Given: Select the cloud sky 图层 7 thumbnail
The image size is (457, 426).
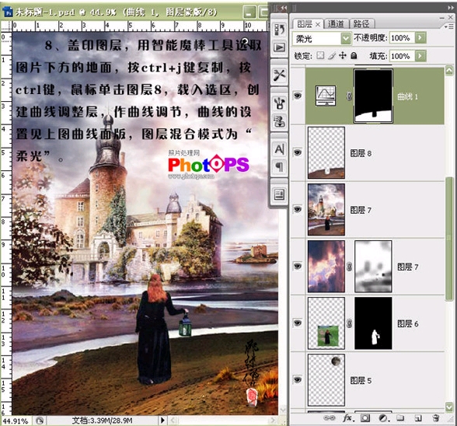Looking at the screenshot, I should pos(326,266).
